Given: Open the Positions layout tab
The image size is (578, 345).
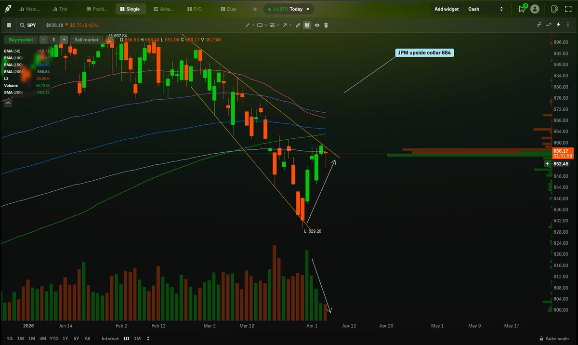Looking at the screenshot, I should 98,9.
